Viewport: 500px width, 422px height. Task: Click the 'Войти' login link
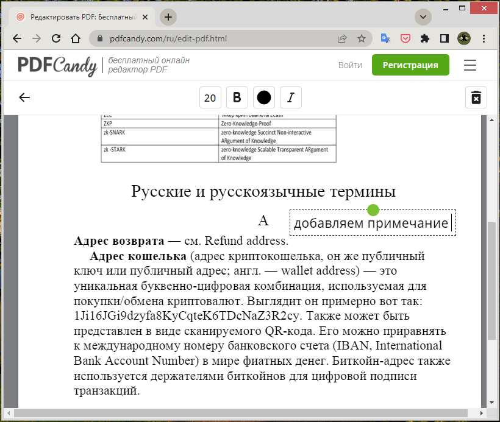coord(350,65)
